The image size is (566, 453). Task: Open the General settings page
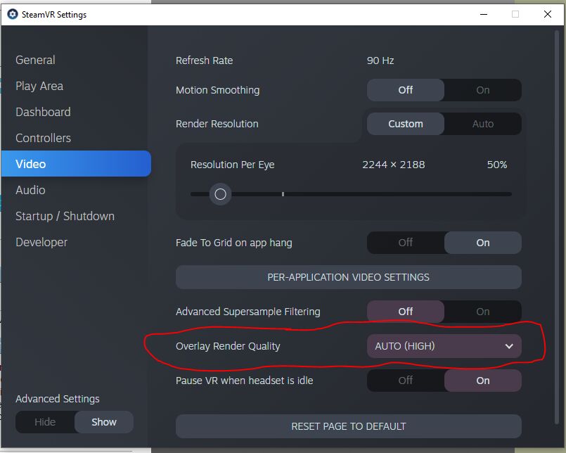[x=35, y=60]
